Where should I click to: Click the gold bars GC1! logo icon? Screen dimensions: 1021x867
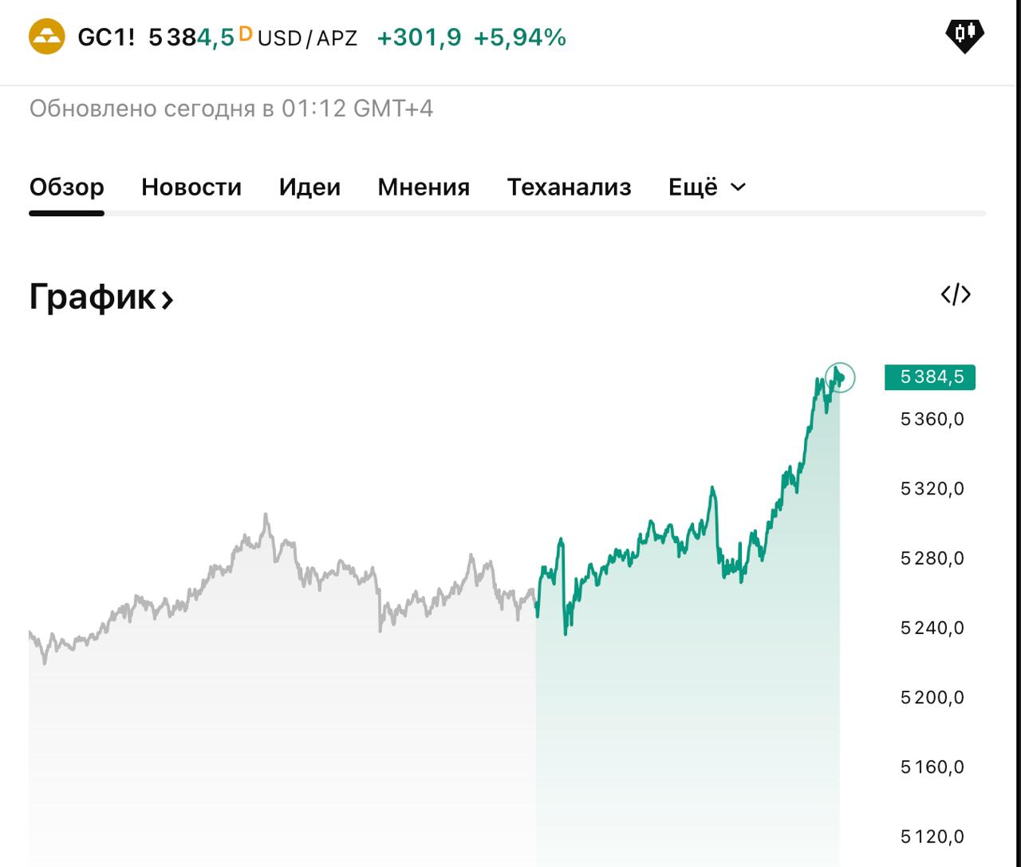coord(46,37)
